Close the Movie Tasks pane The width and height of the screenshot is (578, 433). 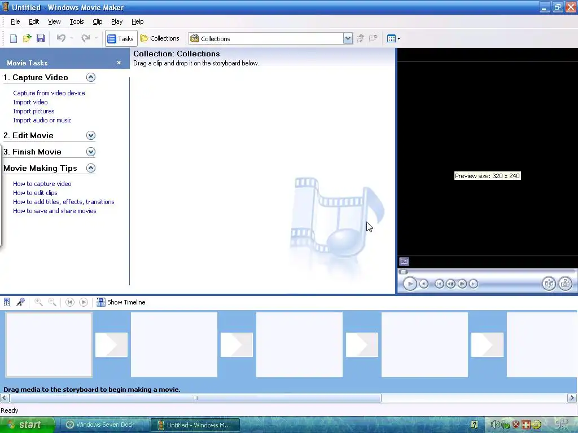coord(119,63)
